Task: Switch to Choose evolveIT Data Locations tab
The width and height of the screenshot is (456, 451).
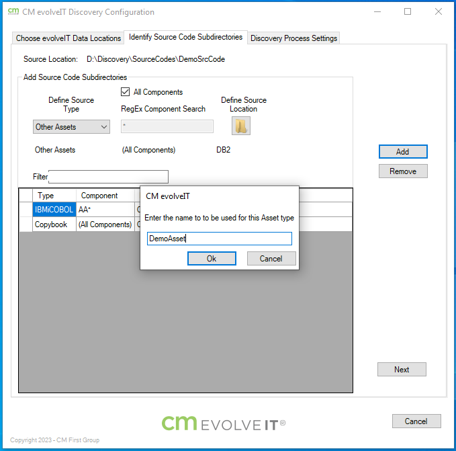Action: (68, 38)
